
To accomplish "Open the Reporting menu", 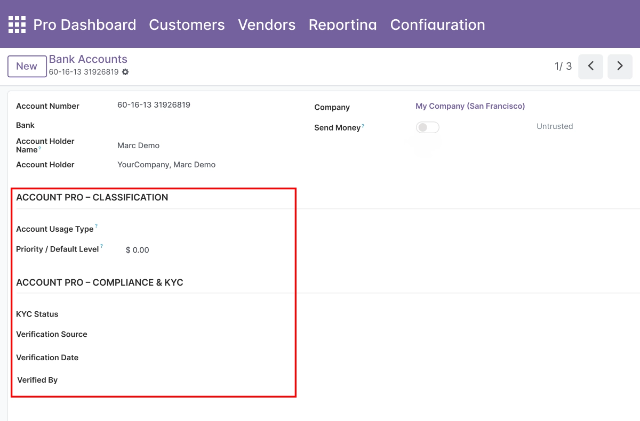I will click(x=343, y=25).
